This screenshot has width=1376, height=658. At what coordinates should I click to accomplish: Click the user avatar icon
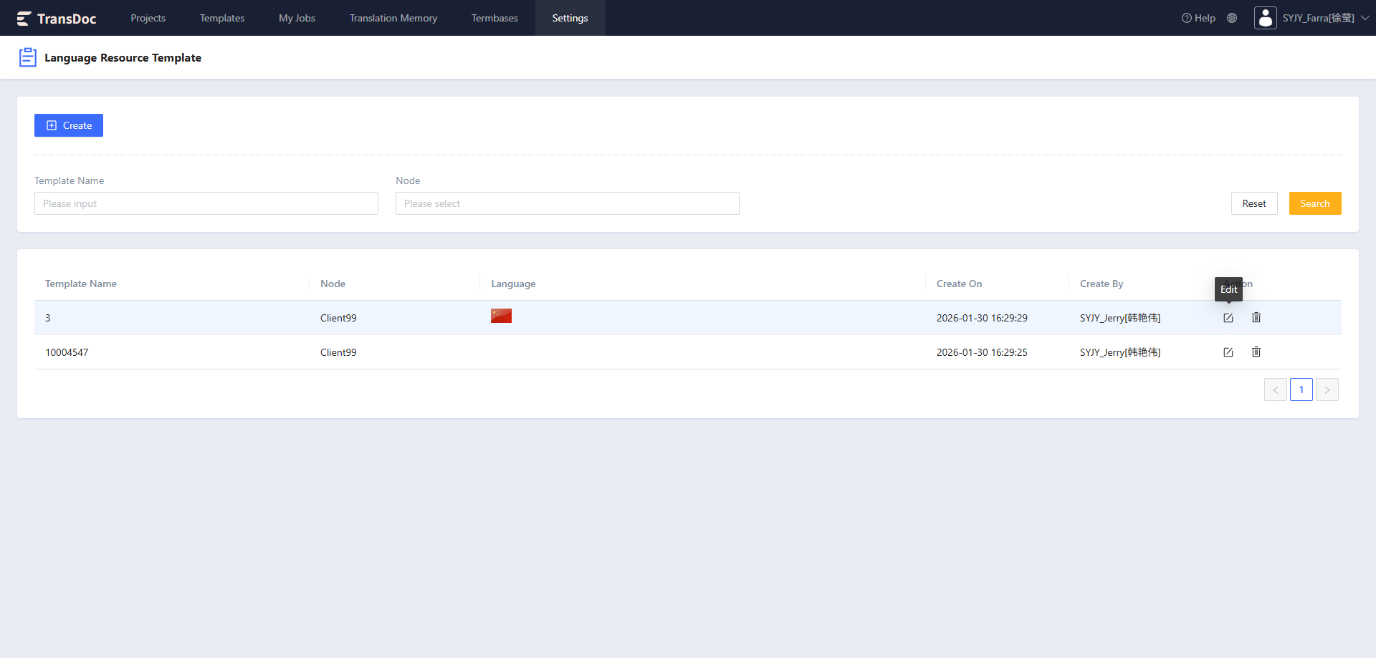(1266, 18)
